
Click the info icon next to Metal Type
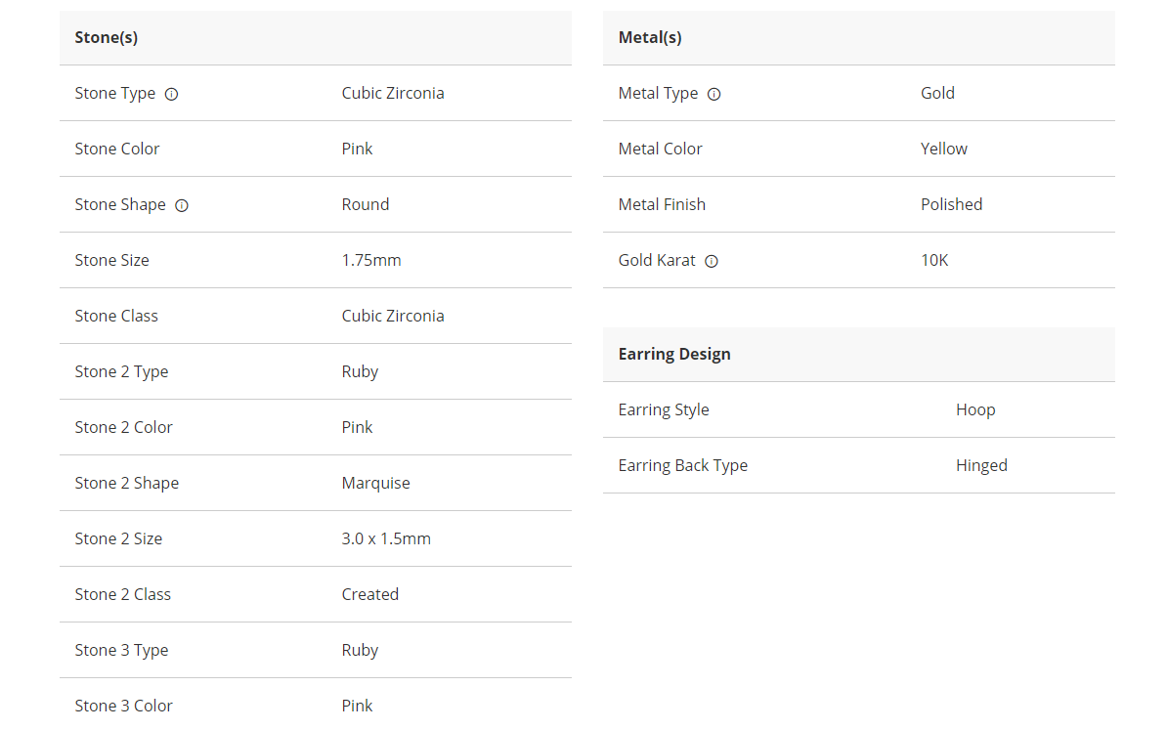(714, 95)
